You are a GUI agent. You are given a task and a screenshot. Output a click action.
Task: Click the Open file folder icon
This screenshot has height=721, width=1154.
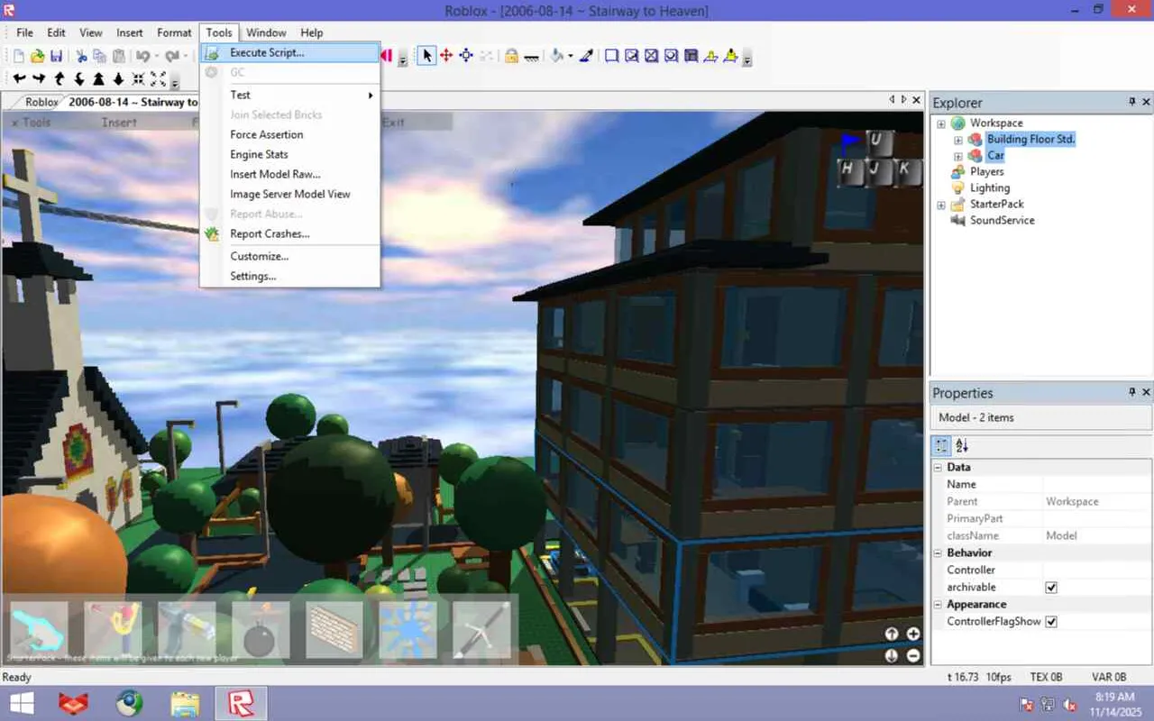pyautogui.click(x=37, y=56)
